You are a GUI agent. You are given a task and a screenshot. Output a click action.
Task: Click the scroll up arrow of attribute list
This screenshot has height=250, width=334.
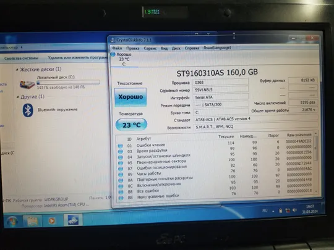click(315, 133)
